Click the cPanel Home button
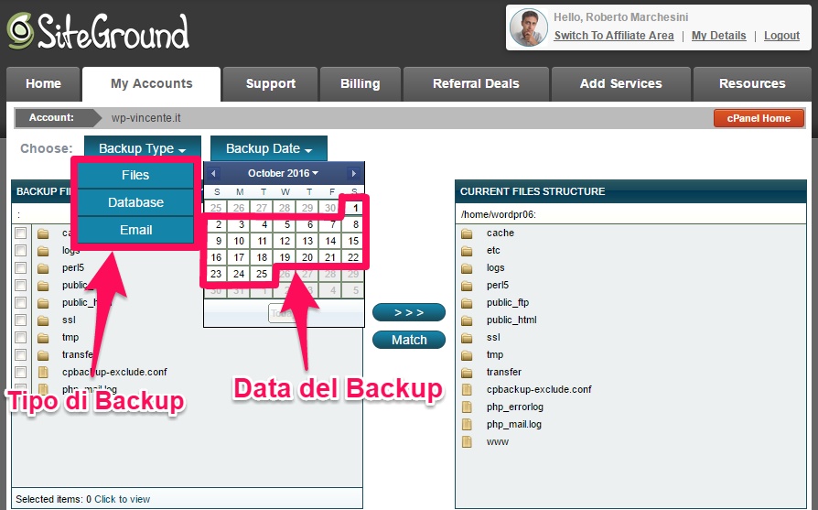The width and height of the screenshot is (818, 510). click(759, 118)
